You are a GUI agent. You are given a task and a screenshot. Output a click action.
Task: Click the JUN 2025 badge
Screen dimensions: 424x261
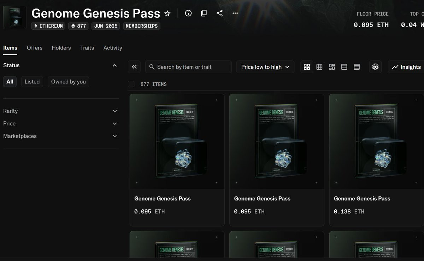(106, 26)
